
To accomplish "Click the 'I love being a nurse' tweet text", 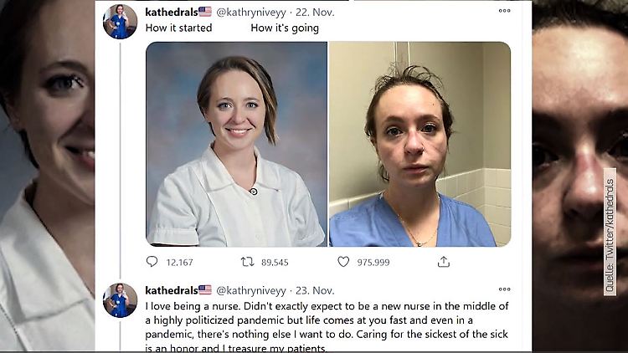I will coord(327,327).
